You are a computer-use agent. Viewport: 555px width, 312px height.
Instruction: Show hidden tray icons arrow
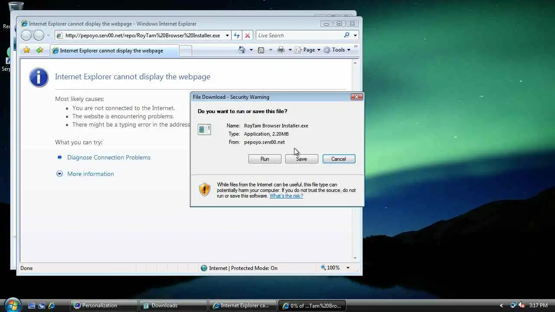coord(502,305)
